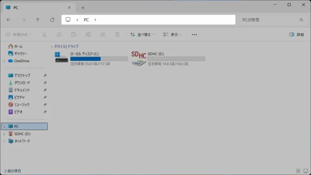
Task: Click the pin icon beside ビデオ
Action: pyautogui.click(x=45, y=112)
